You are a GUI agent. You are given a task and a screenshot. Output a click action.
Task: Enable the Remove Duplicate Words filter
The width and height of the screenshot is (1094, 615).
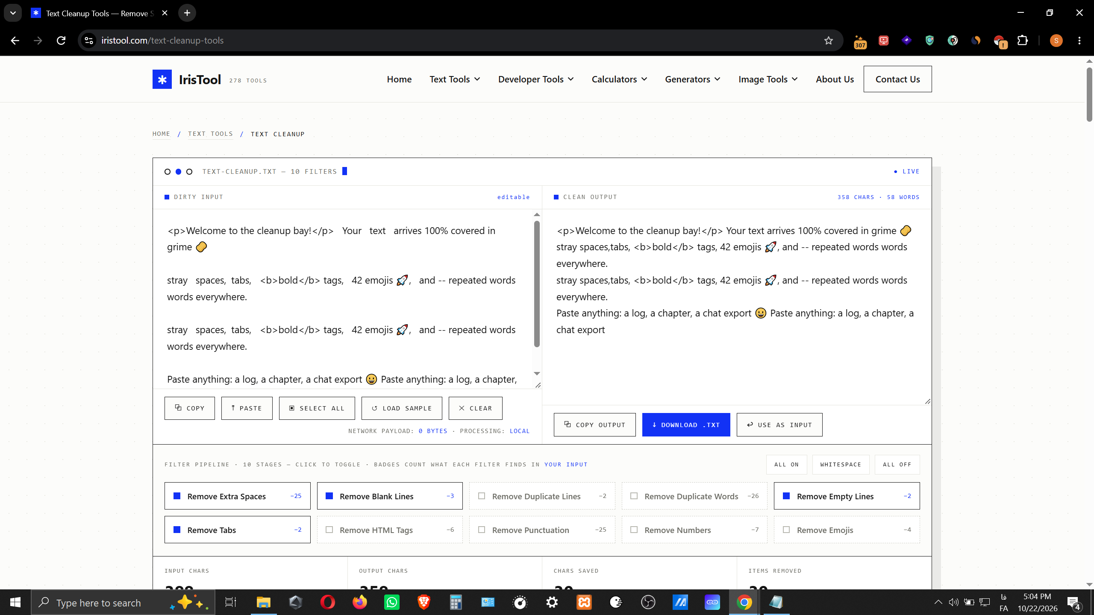694,496
